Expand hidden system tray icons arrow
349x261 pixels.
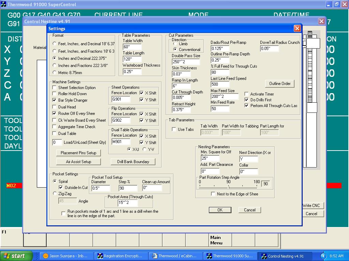pos(323,256)
